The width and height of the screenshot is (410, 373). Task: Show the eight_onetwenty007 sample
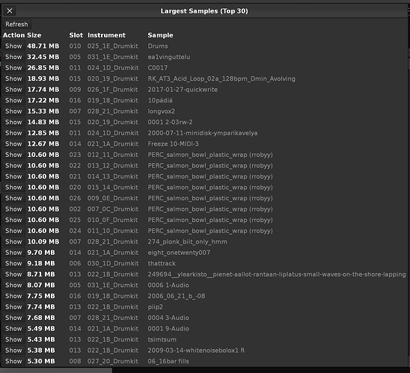click(x=14, y=253)
